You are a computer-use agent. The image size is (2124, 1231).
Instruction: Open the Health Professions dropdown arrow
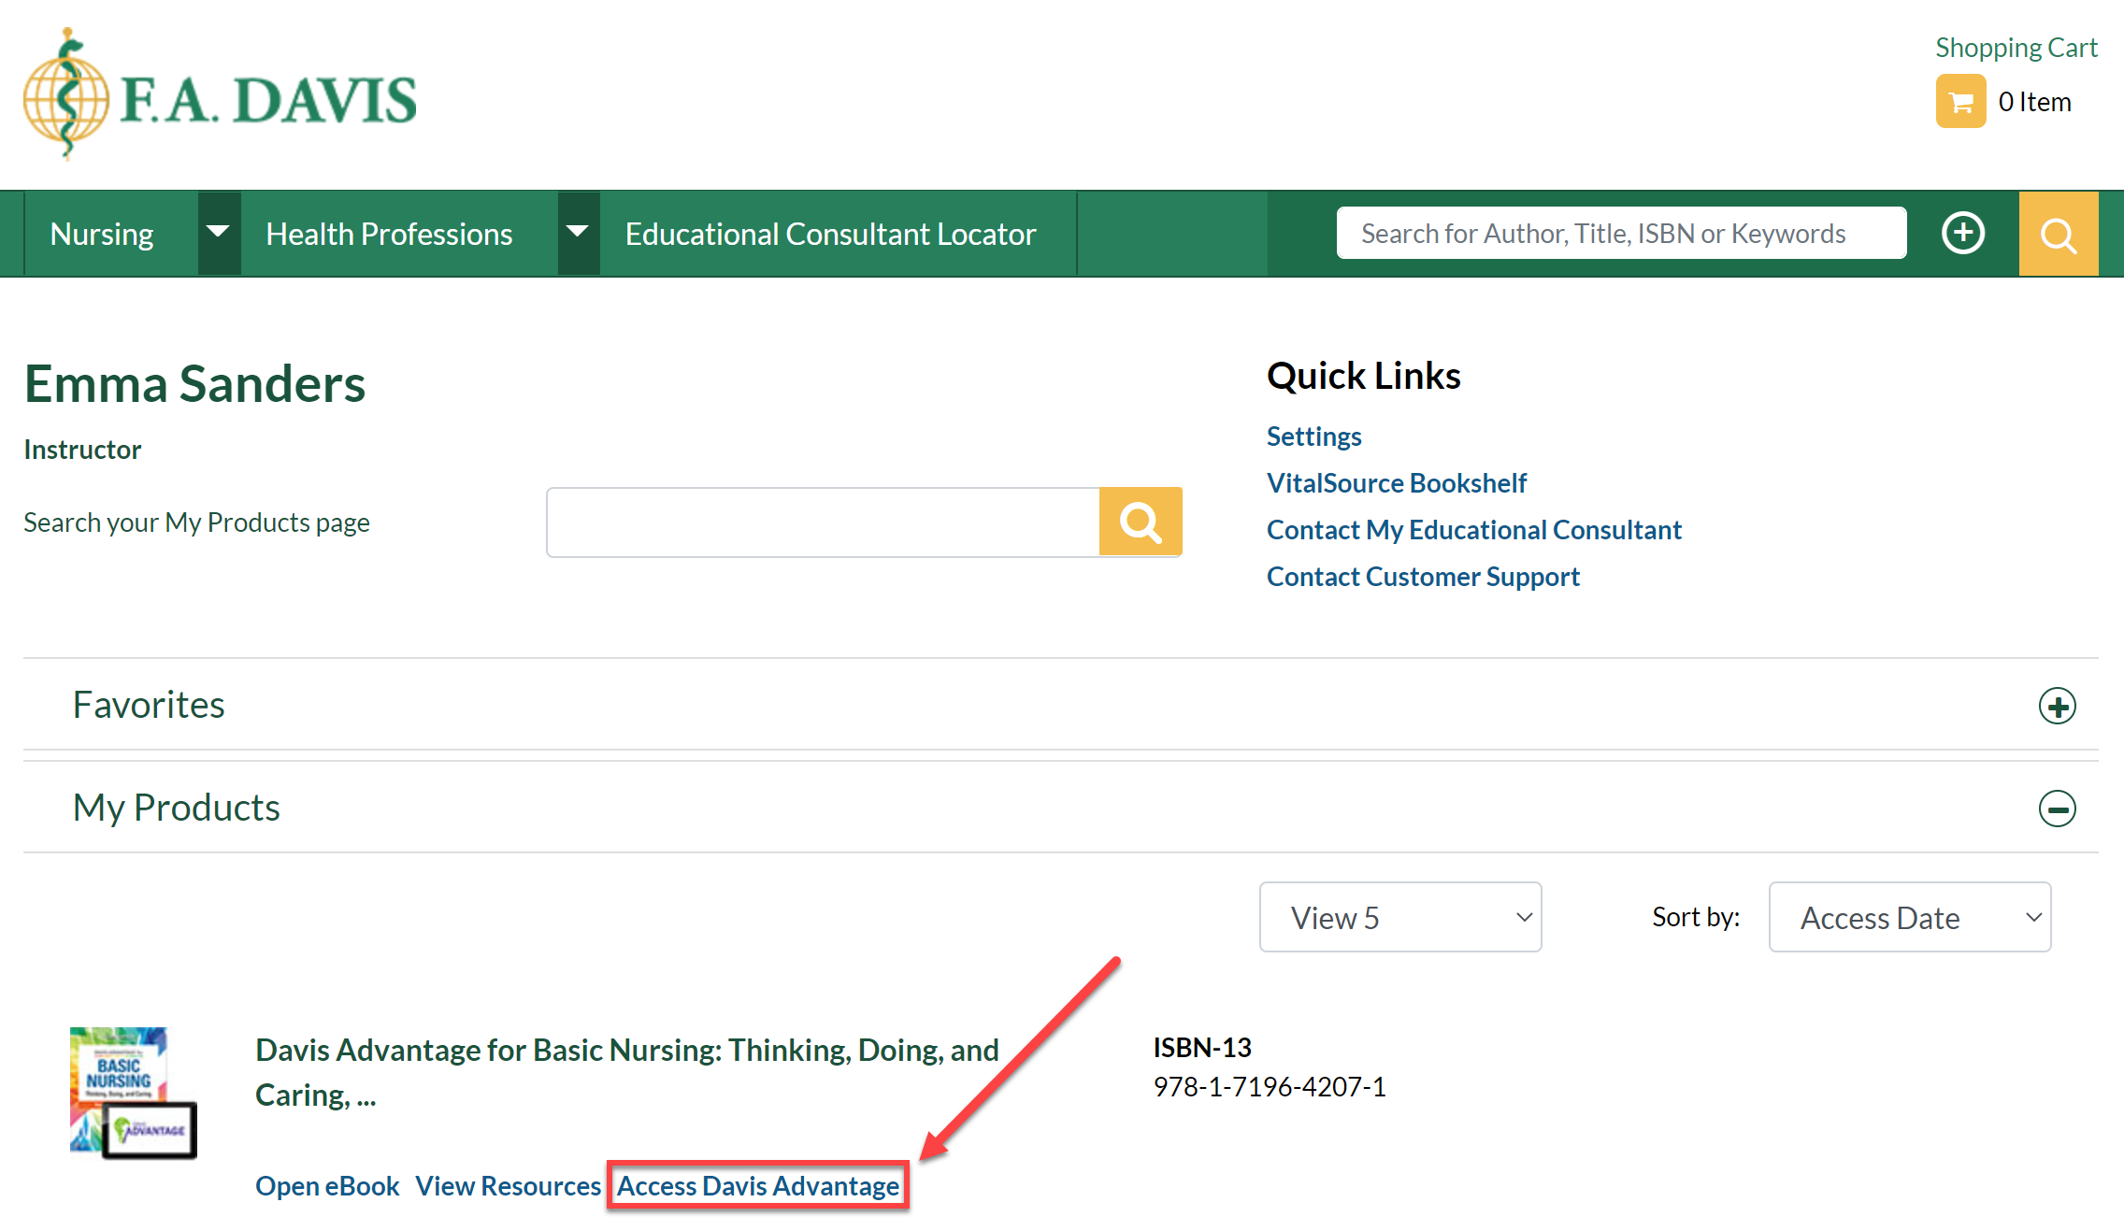pyautogui.click(x=578, y=234)
